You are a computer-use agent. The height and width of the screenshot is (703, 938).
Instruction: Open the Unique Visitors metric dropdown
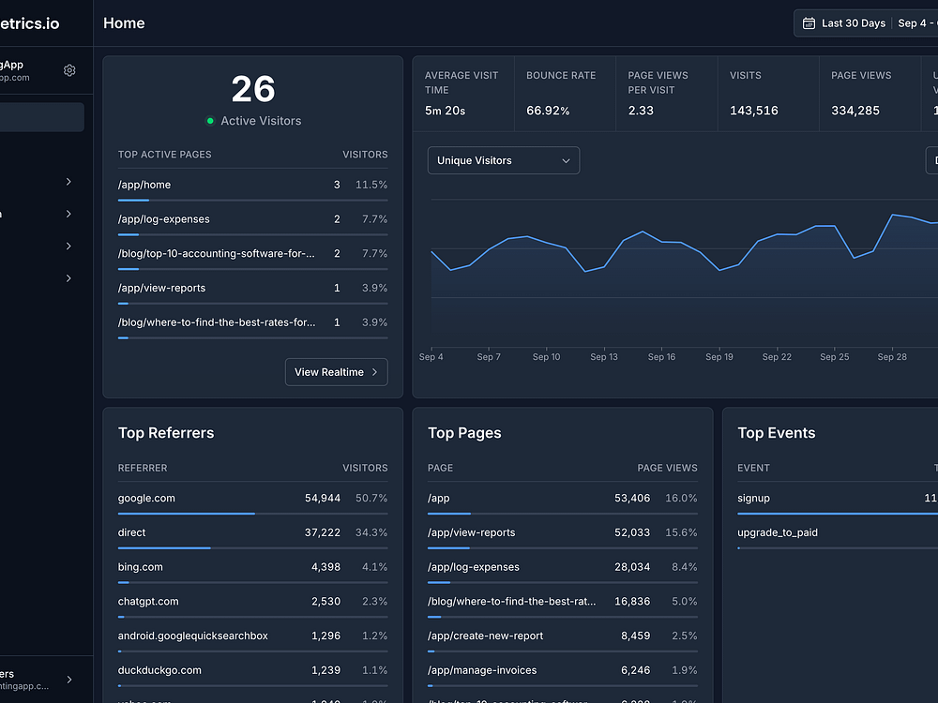point(503,160)
